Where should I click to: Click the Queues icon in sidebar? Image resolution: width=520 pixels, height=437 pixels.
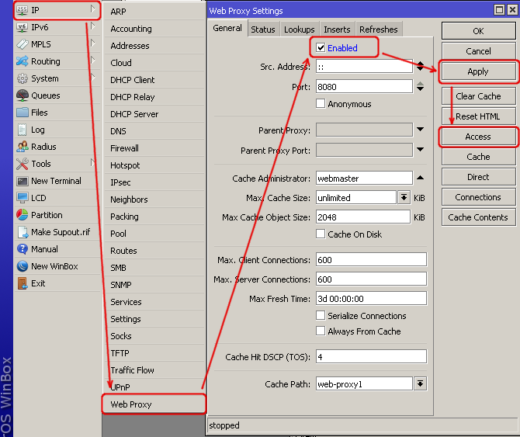pos(23,95)
